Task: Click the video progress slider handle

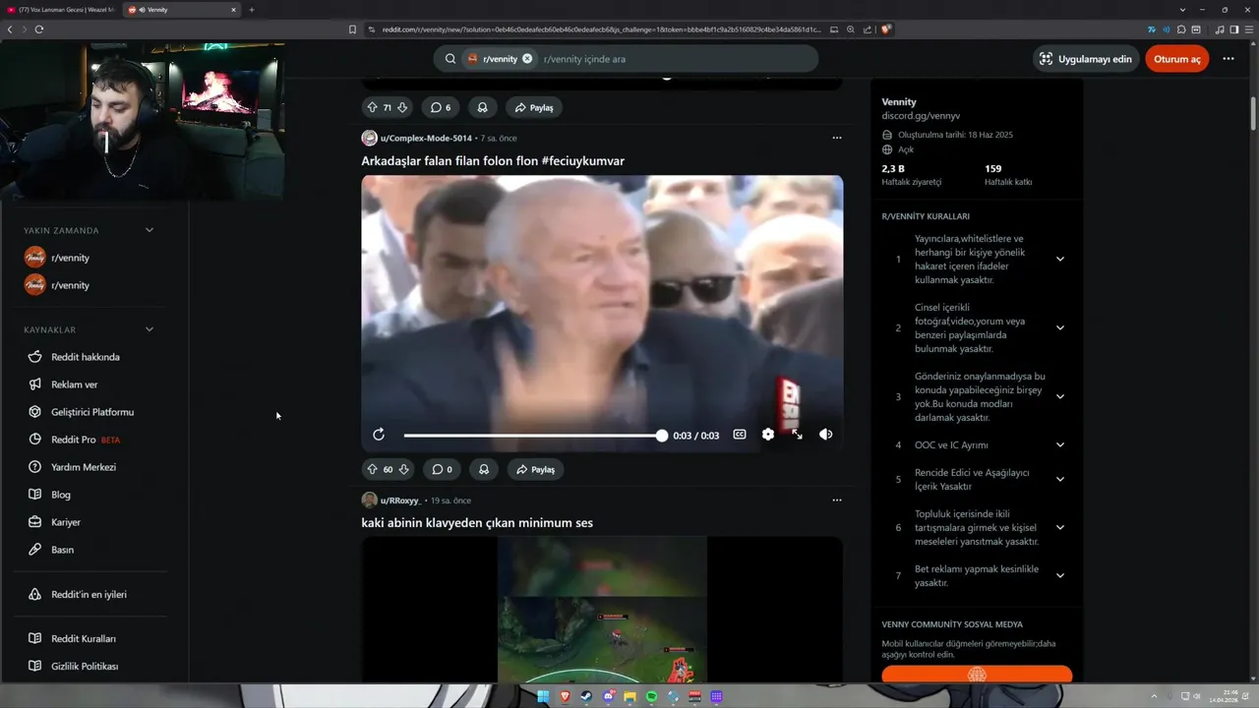Action: tap(662, 435)
